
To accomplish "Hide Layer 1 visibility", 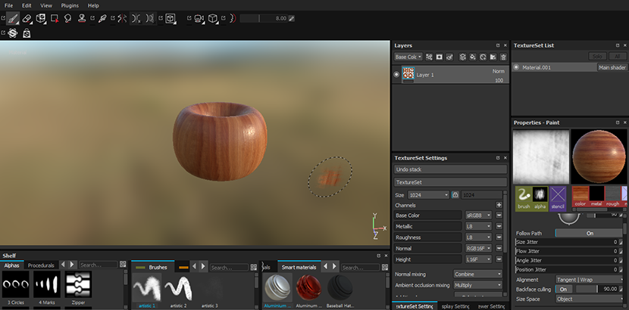I will coord(396,75).
